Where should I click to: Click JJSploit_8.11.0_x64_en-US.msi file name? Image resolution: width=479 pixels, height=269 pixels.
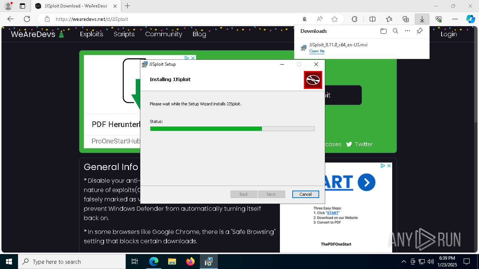pyautogui.click(x=338, y=45)
